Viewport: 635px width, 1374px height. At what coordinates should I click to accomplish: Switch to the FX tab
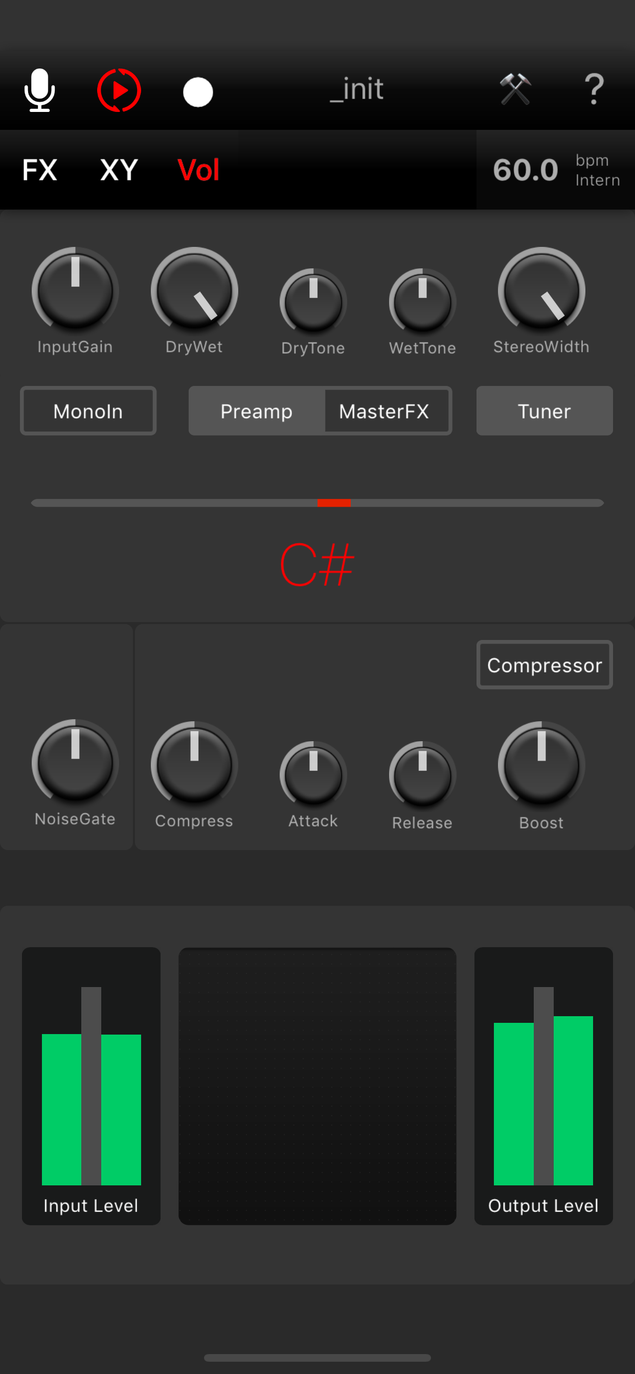39,170
